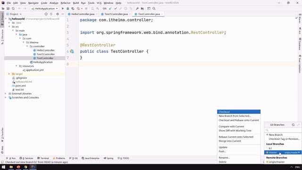Viewport: 302px width, 170px height.
Task: Open the HelloApplication run configuration dropdown
Action: pyautogui.click(x=44, y=8)
